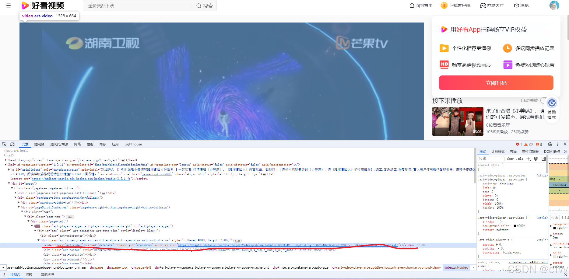The width and height of the screenshot is (569, 279).
Task: Click the #000 background-color swatch
Action: (x=515, y=226)
